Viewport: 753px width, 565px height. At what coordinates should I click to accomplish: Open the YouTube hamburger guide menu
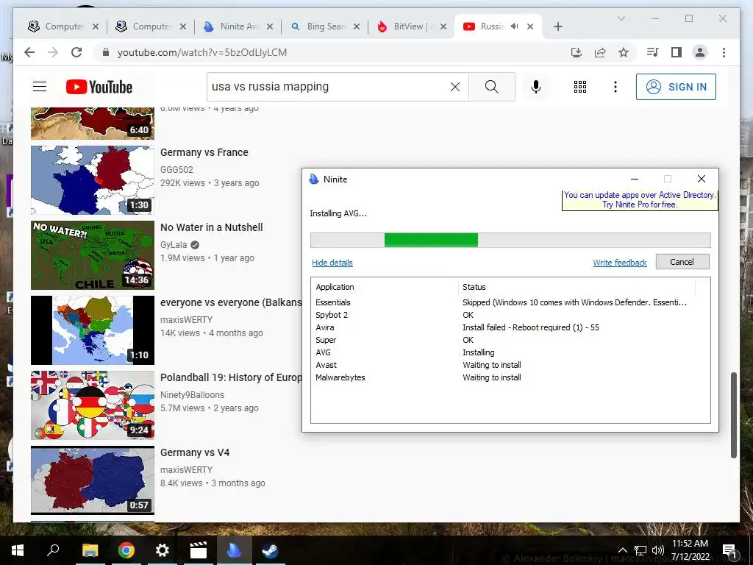point(40,87)
